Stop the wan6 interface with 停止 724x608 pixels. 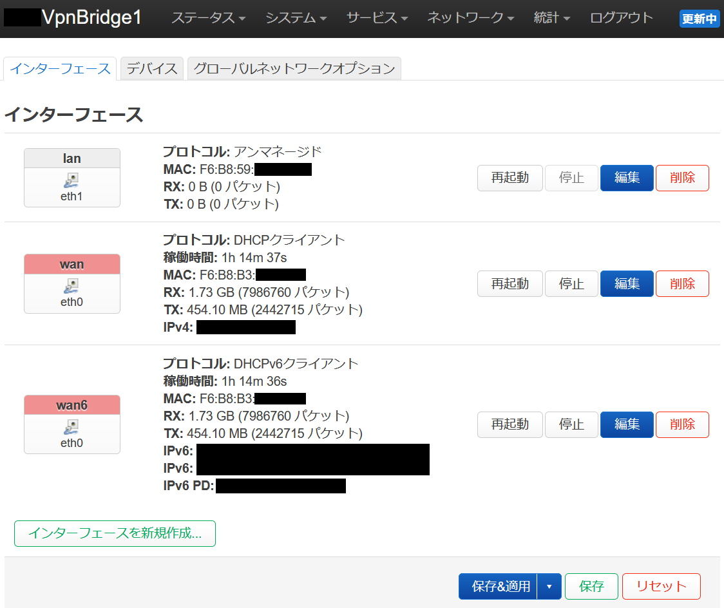(x=571, y=424)
